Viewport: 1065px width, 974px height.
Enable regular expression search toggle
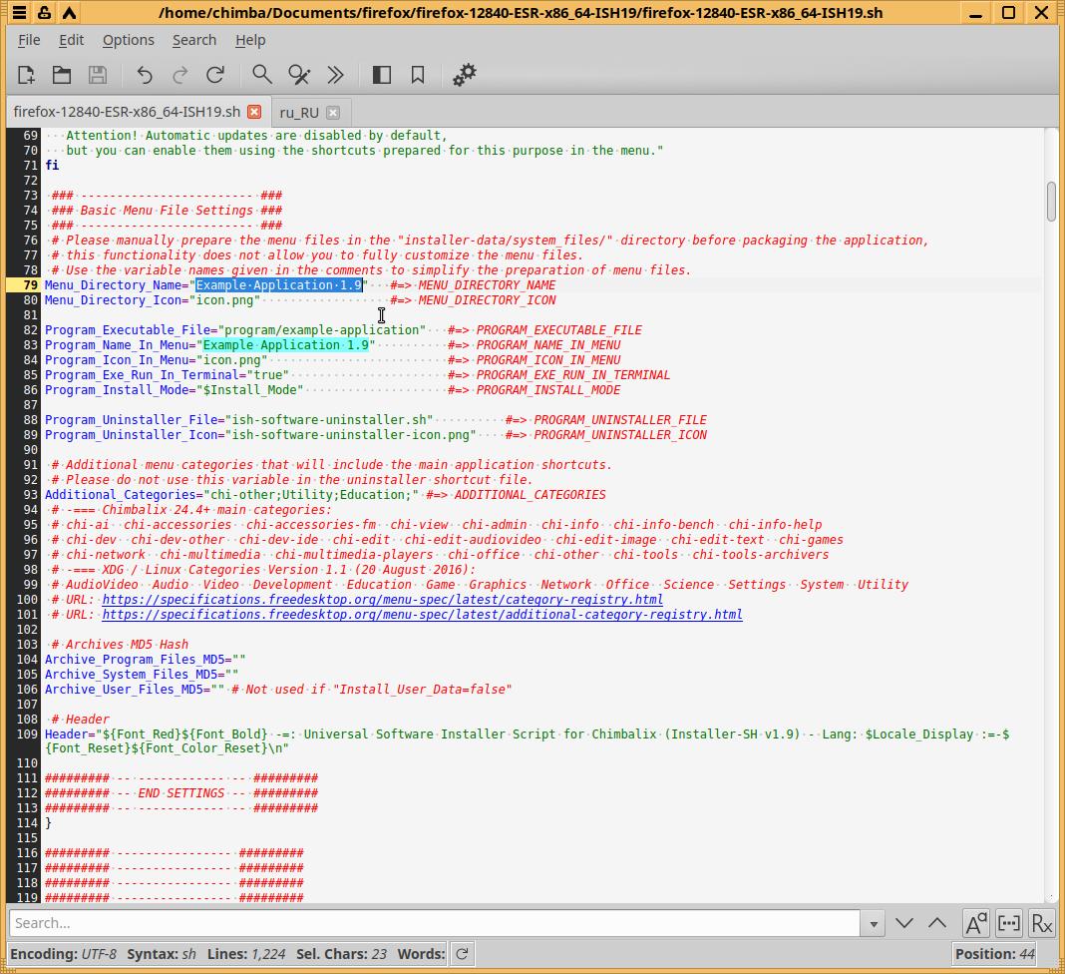coord(1041,923)
